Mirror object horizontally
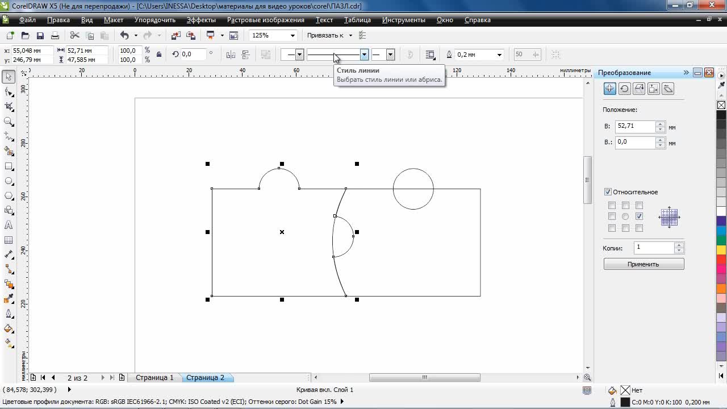 pos(231,55)
